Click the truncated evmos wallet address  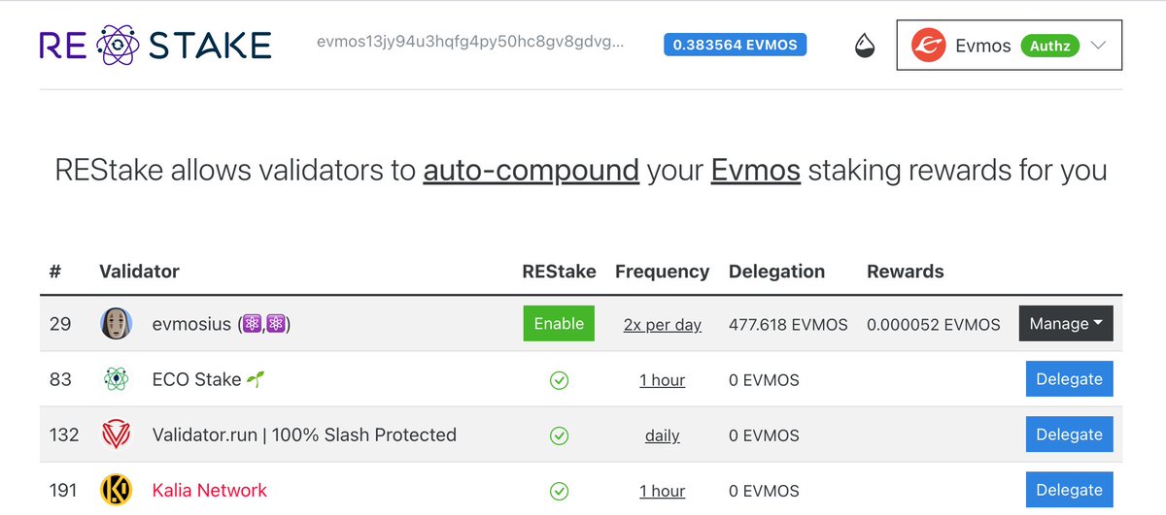(470, 45)
